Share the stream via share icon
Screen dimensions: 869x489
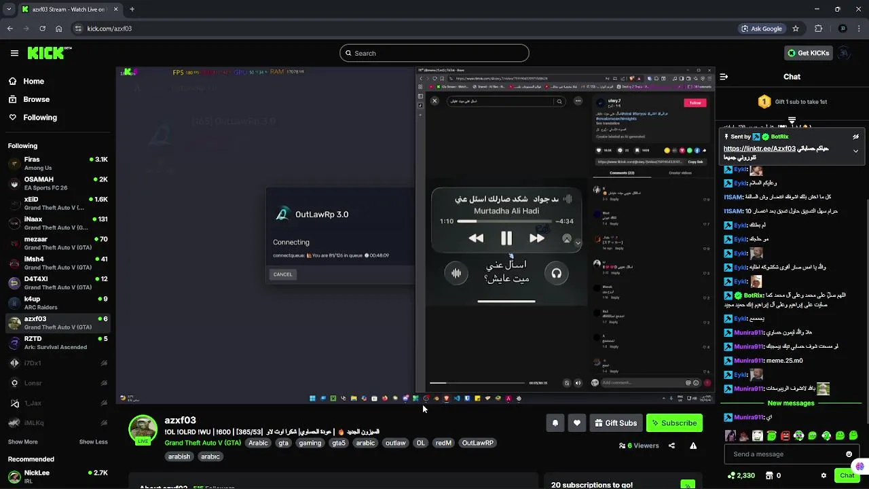[671, 446]
